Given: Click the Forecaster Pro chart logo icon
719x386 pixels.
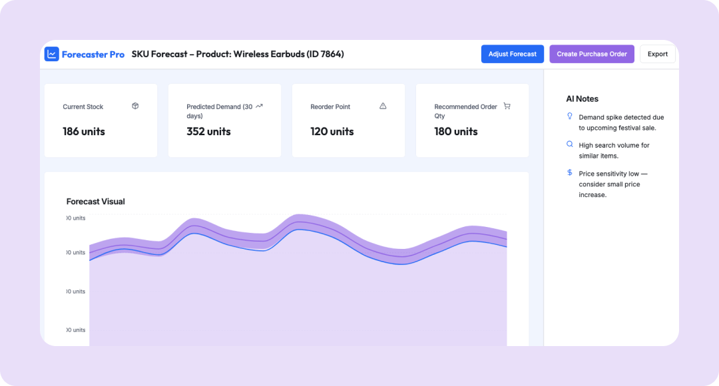Looking at the screenshot, I should (52, 55).
